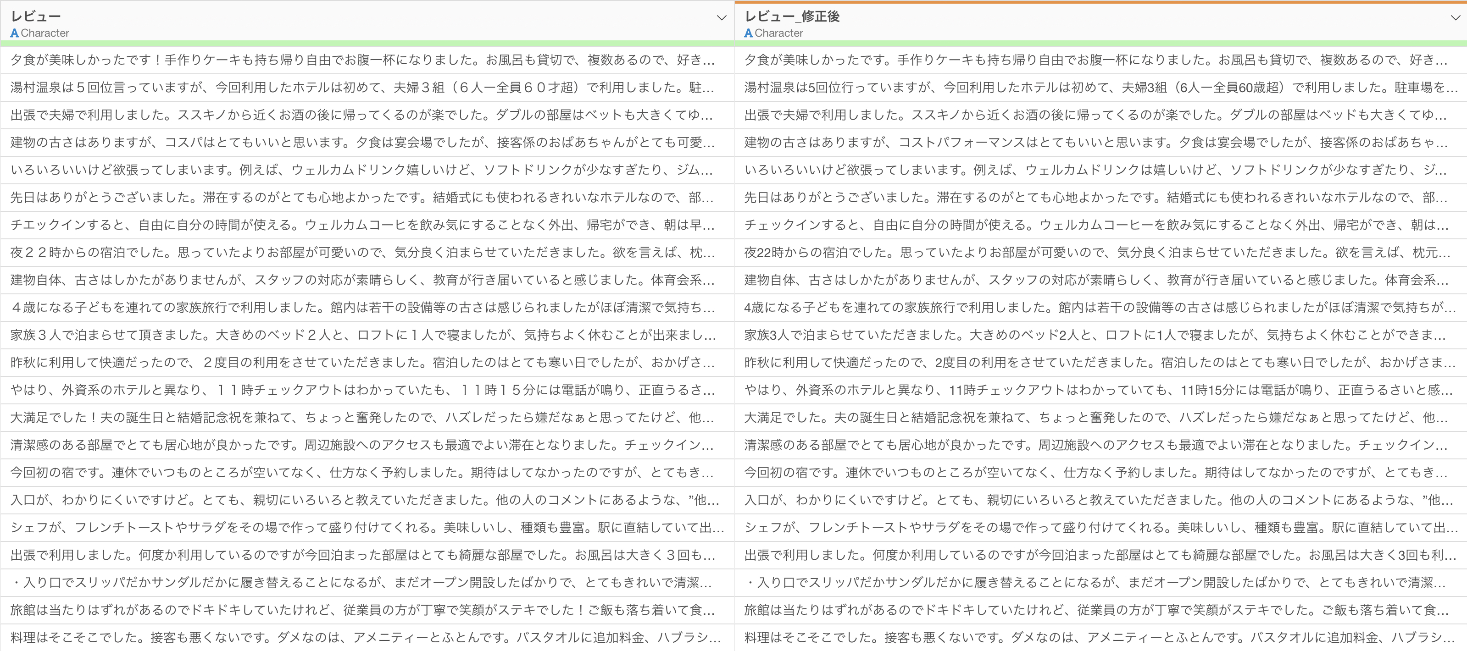Open the レビュー column dropdown menu
Viewport: 1467px width, 651px height.
(721, 17)
